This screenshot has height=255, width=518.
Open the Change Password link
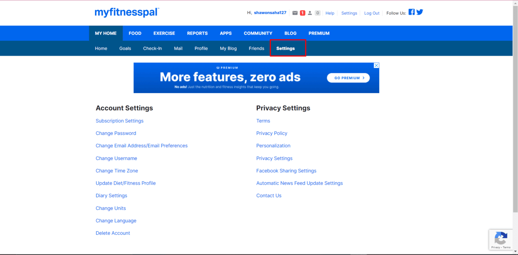pyautogui.click(x=116, y=133)
